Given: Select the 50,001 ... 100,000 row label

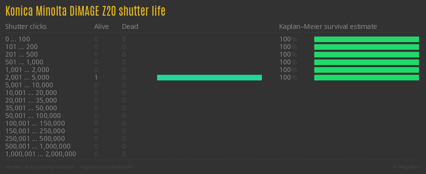Looking at the screenshot, I should point(33,116).
